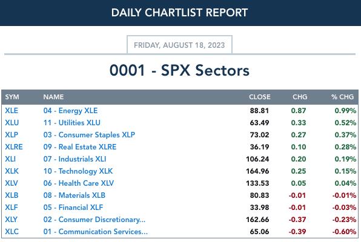Click the XLK symbol link
This screenshot has height=242, width=361.
pos(12,171)
